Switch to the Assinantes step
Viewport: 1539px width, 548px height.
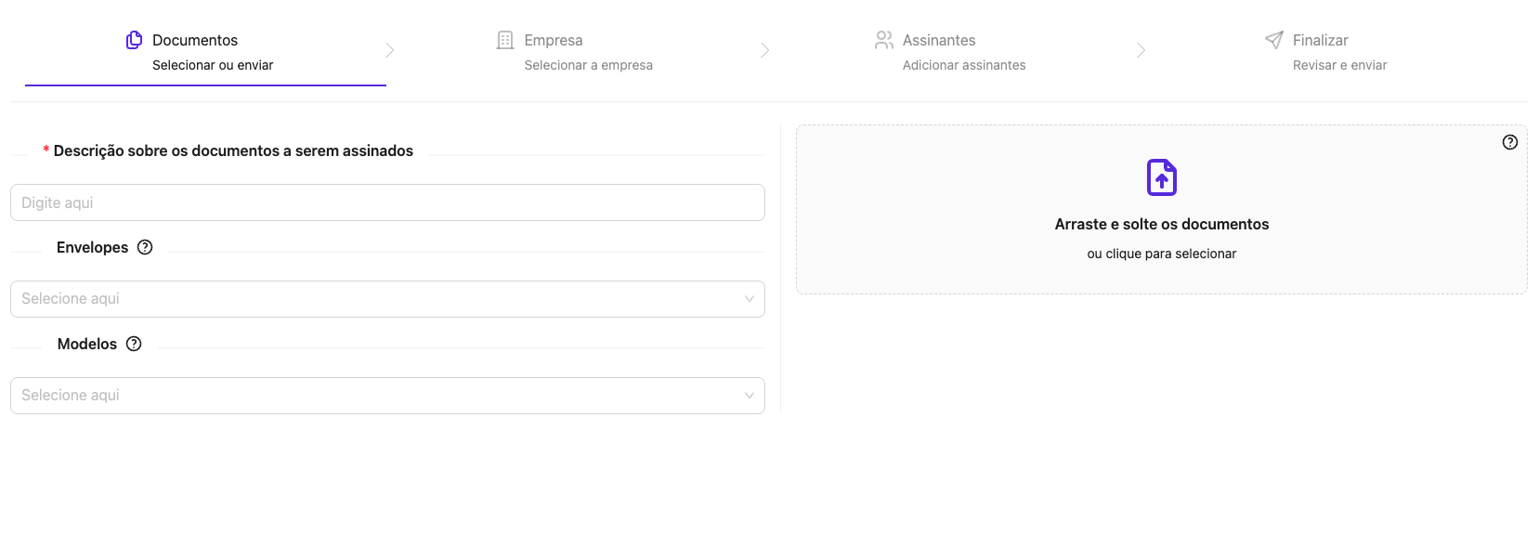click(x=938, y=40)
